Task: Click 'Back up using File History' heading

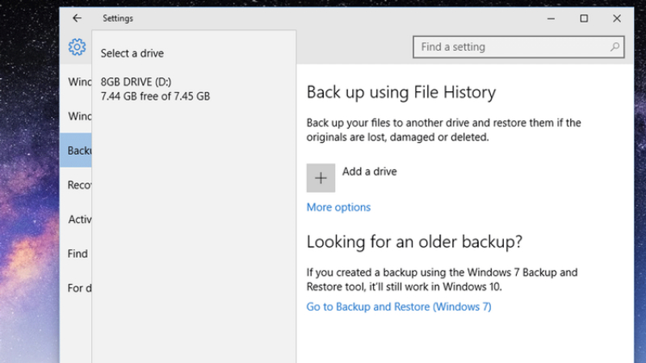Action: [x=401, y=92]
